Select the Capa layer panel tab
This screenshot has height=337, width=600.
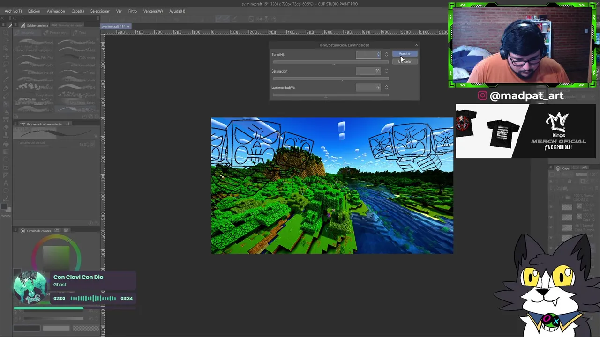tap(563, 168)
